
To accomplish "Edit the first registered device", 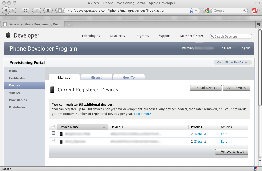I will pyautogui.click(x=224, y=134).
